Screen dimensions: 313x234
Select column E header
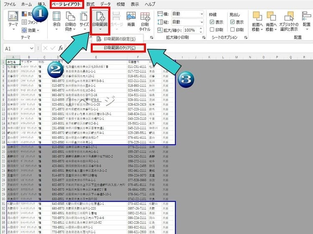coord(96,57)
